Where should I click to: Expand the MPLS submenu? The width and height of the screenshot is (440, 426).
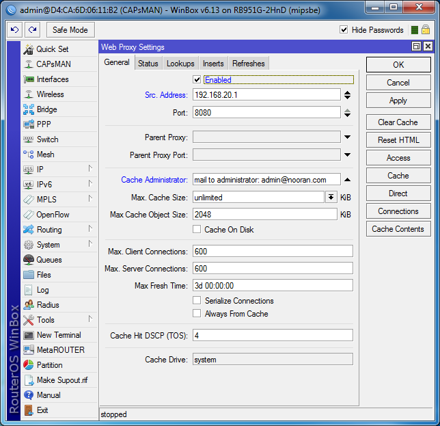coord(90,198)
